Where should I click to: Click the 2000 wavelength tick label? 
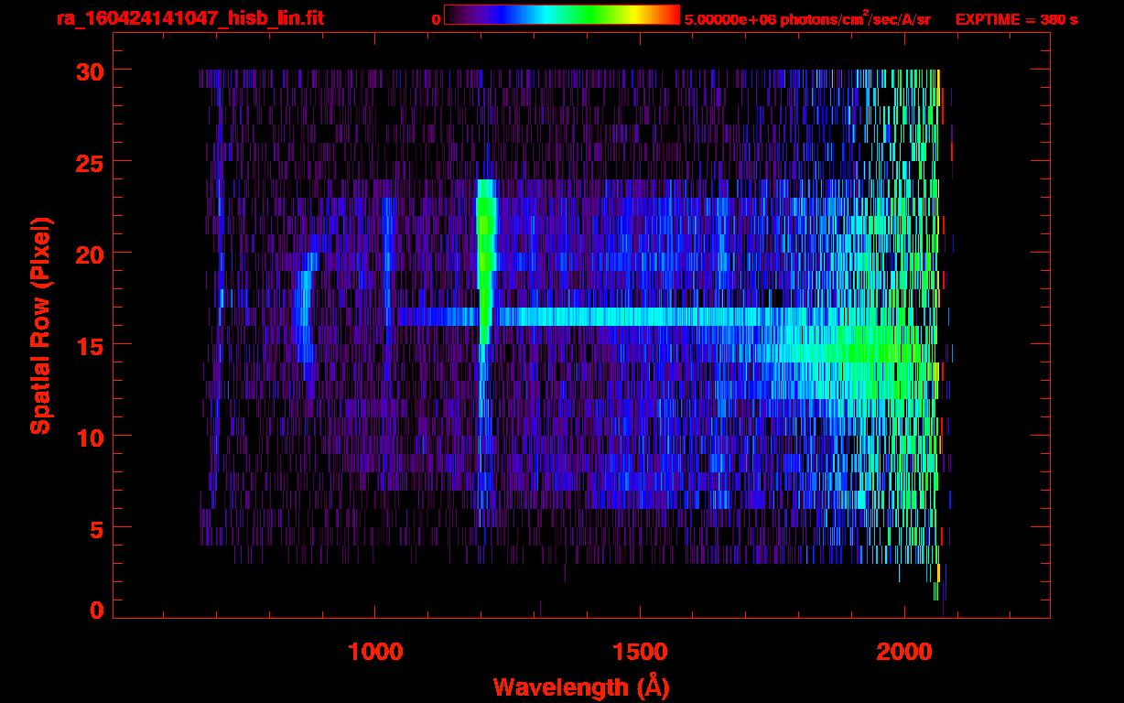905,652
